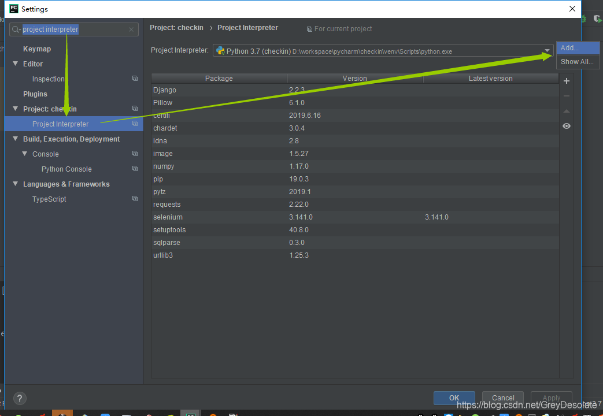Select the Pillow package row

point(355,103)
